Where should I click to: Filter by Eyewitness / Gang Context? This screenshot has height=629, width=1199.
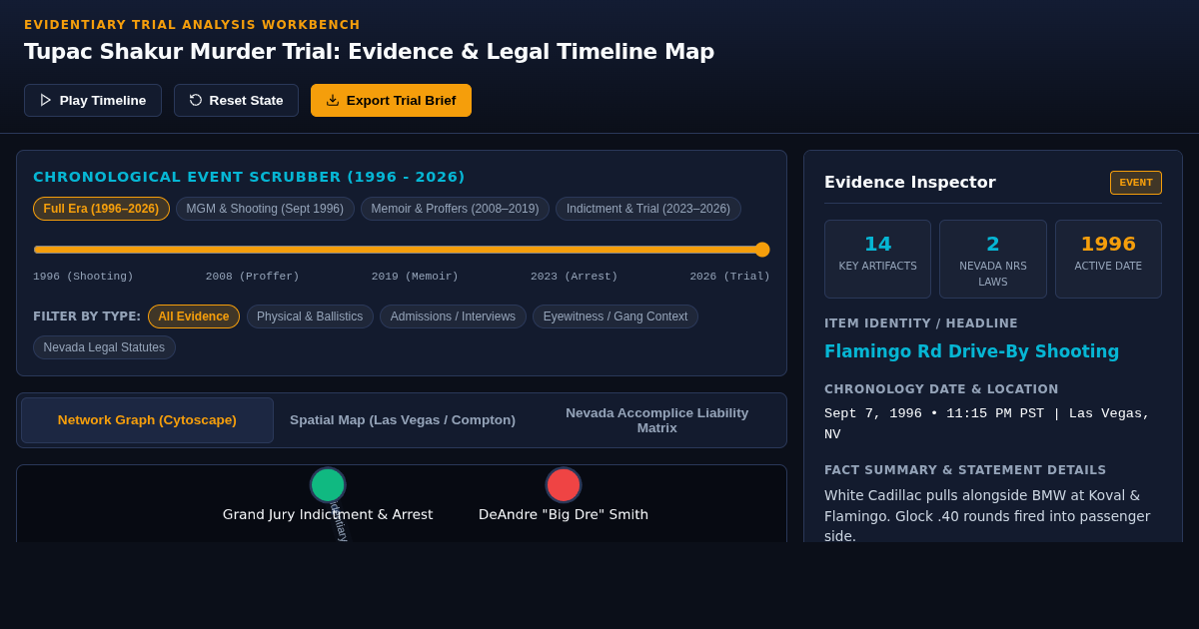615,316
